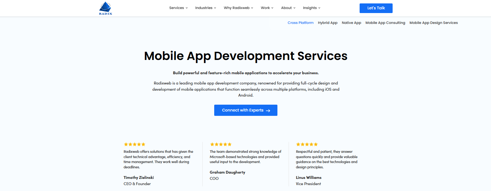
Task: Click the 'Respectful and patient' testimonial text
Action: [x=327, y=159]
